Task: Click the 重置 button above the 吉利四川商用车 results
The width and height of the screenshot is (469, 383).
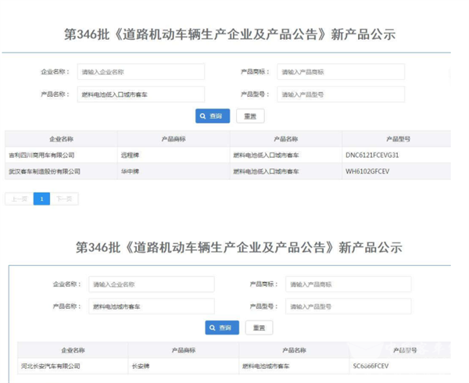Action: [249, 116]
